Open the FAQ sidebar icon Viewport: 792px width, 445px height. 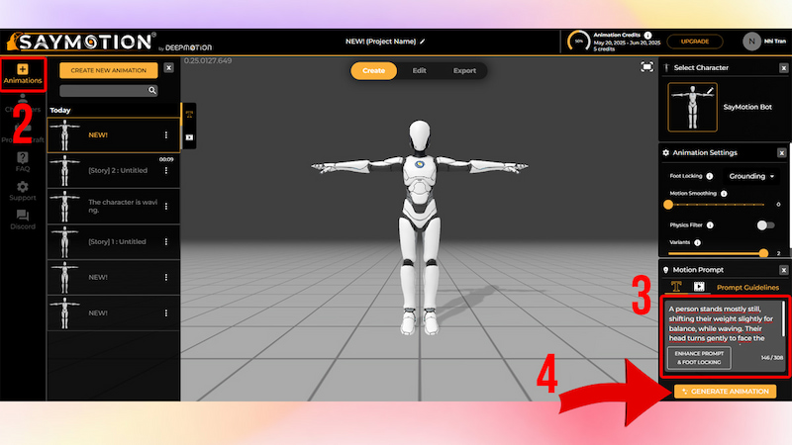coord(22,161)
